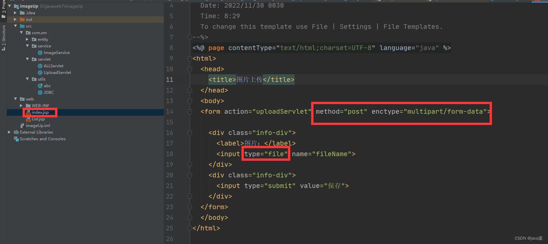Collapse the src folder arrow

[x=15, y=26]
